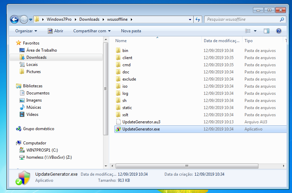The width and height of the screenshot is (292, 193).
Task: Click navigation pane scroll down arrow
Action: (x=106, y=166)
